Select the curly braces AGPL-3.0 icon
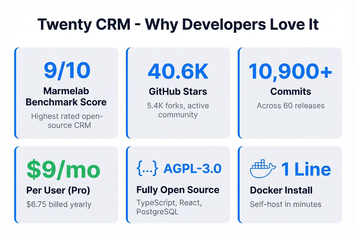The height and width of the screenshot is (238, 356). (x=147, y=168)
